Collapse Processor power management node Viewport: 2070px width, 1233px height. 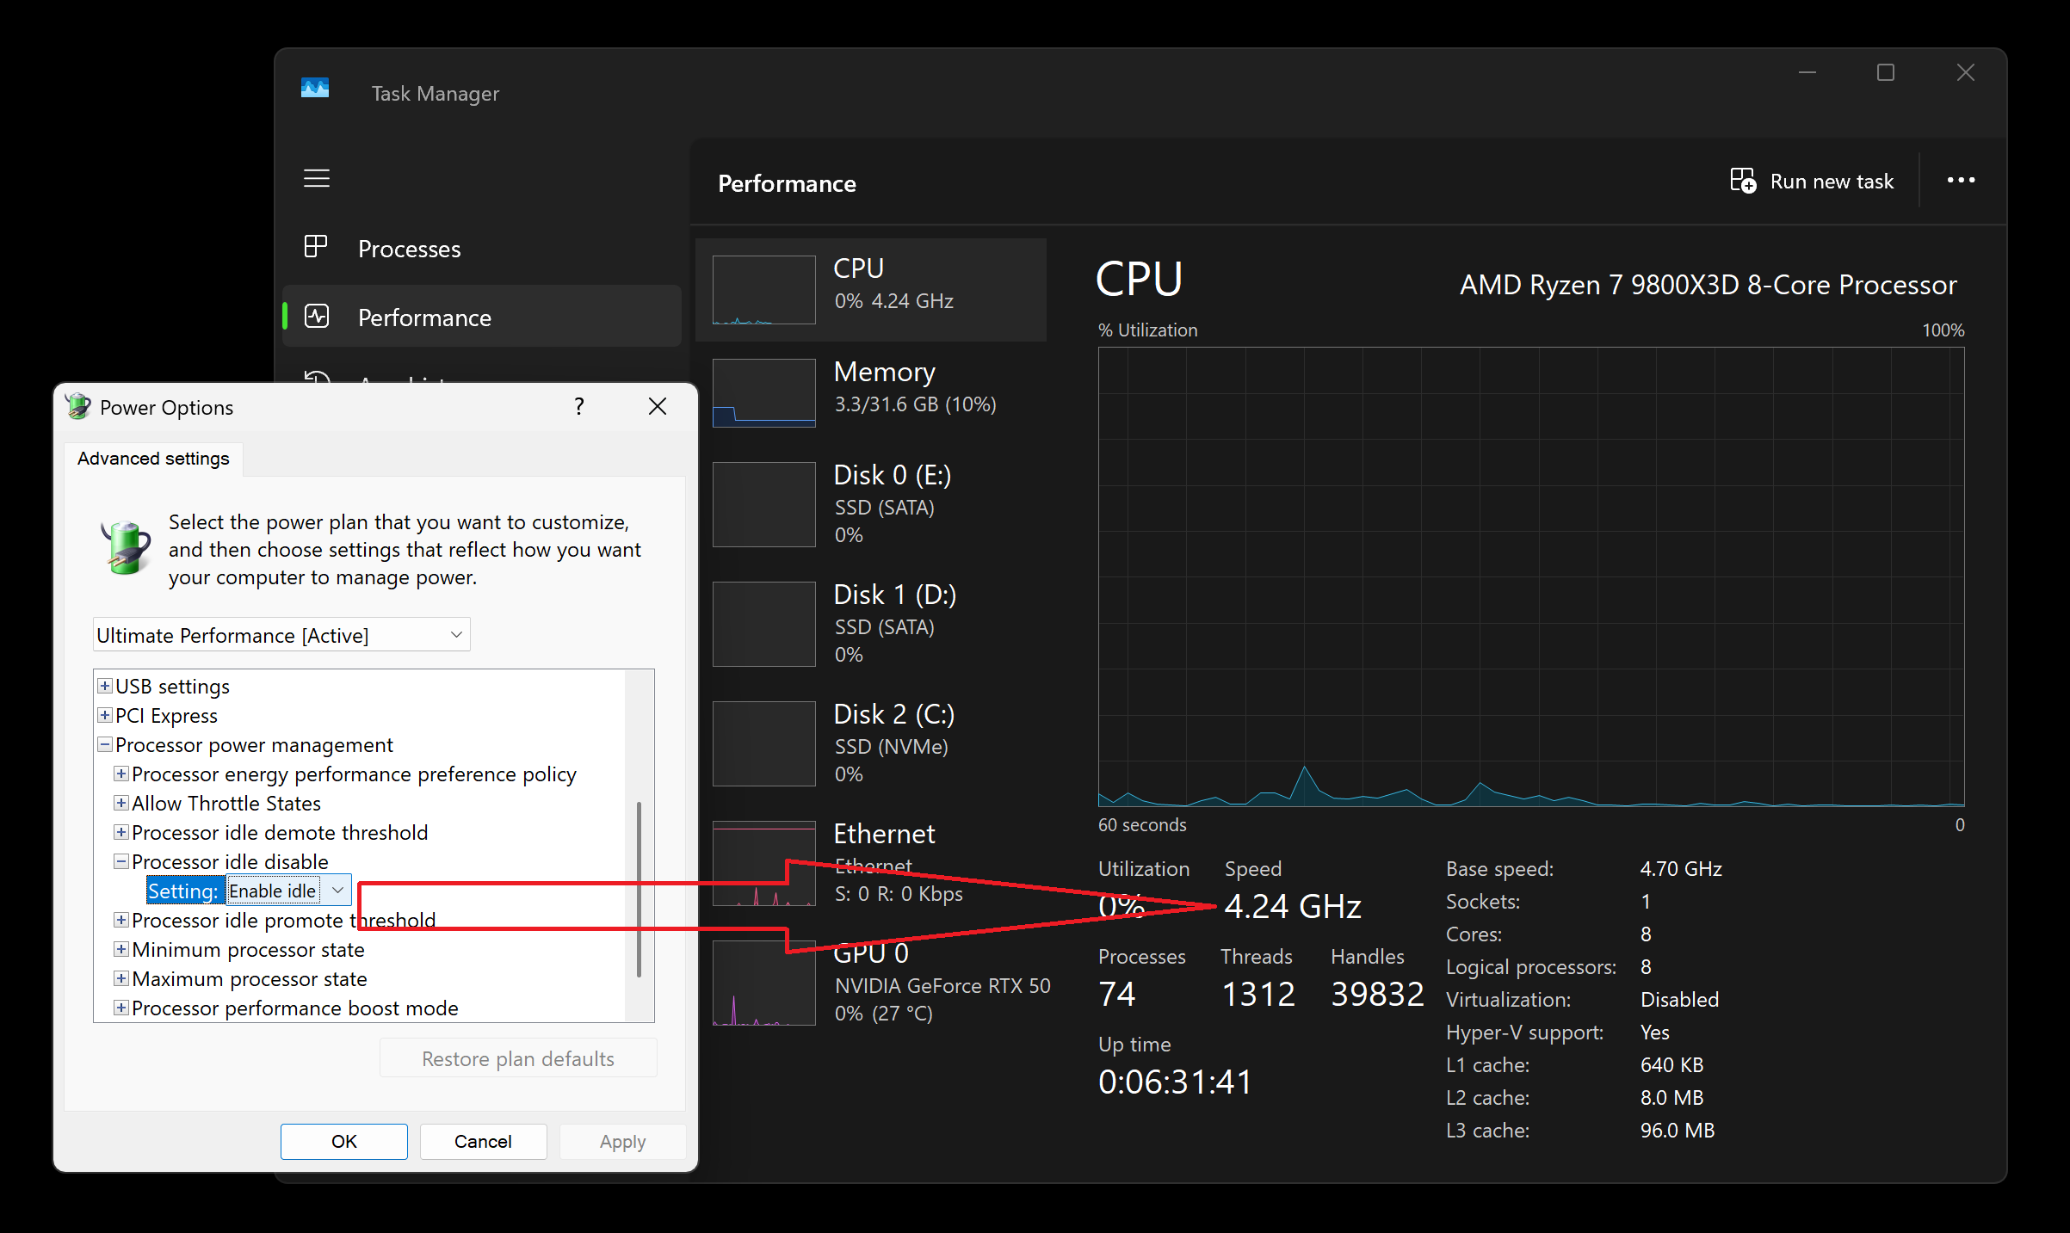pos(105,744)
